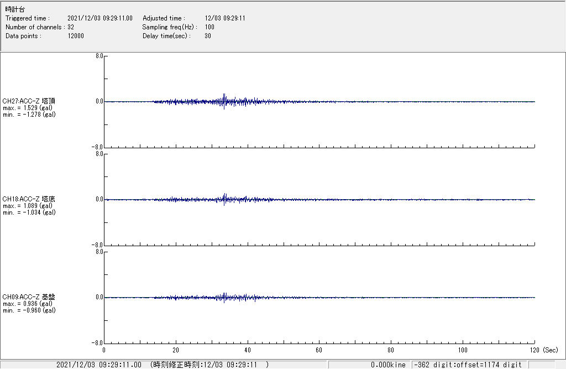Click the Adjusted time value in header
Screen dimensions: 566x369
(225, 18)
